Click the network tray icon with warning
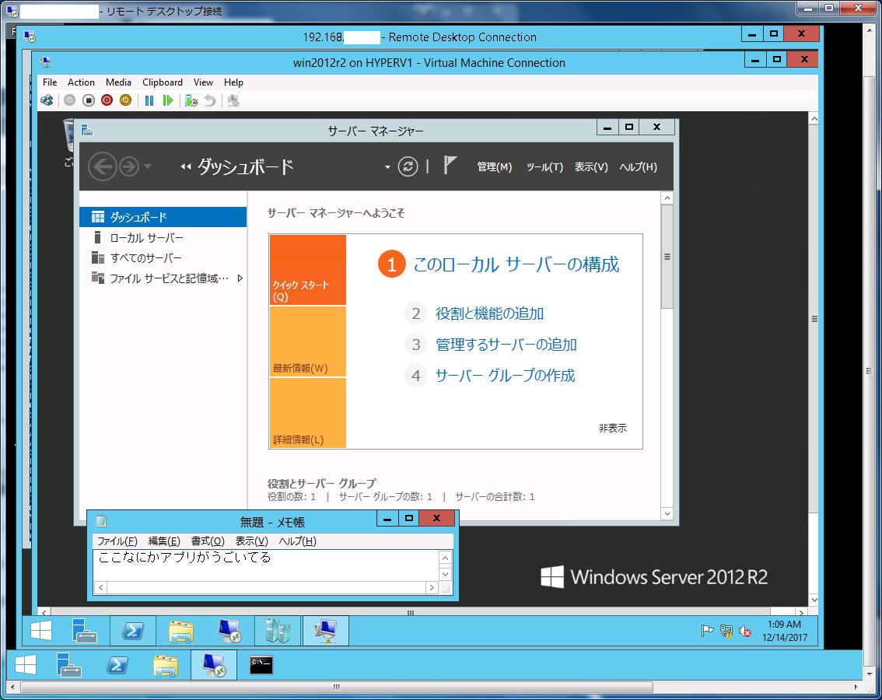 [x=726, y=631]
